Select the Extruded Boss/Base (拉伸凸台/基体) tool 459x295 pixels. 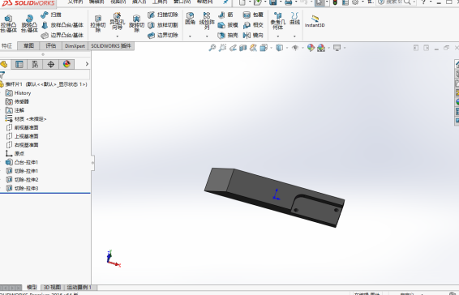tap(8, 24)
